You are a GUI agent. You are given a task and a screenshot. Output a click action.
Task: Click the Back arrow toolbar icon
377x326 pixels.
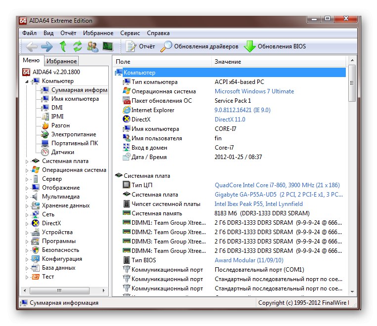(x=32, y=46)
